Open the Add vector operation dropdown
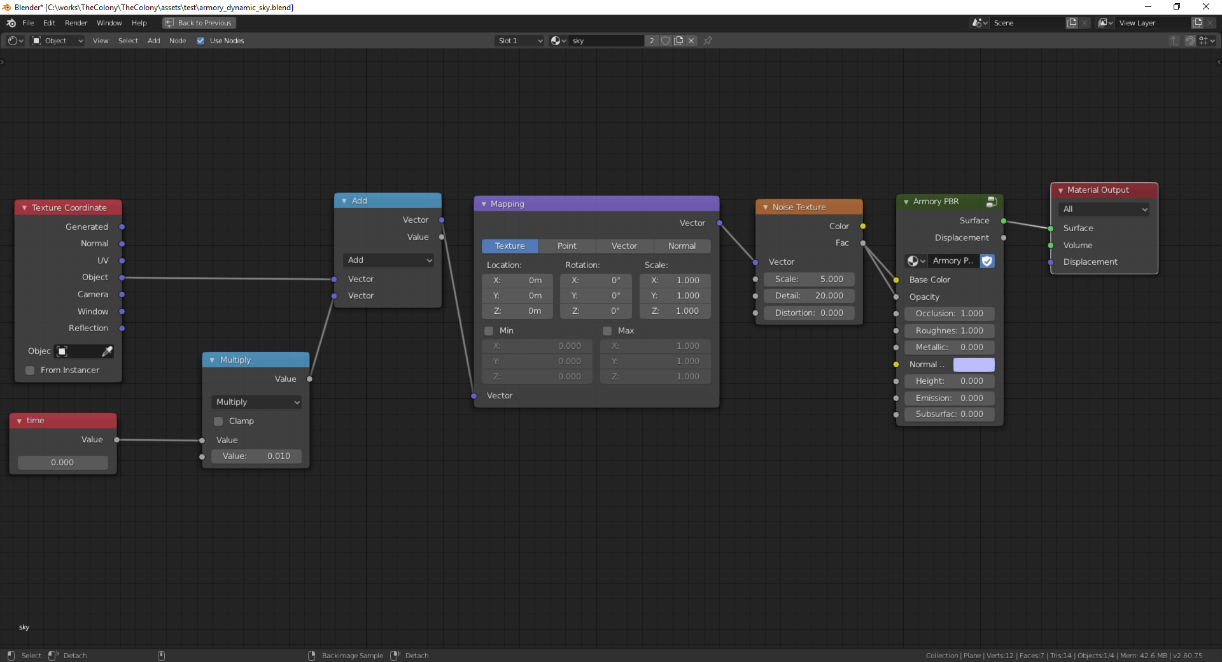Image resolution: width=1222 pixels, height=662 pixels. (388, 260)
